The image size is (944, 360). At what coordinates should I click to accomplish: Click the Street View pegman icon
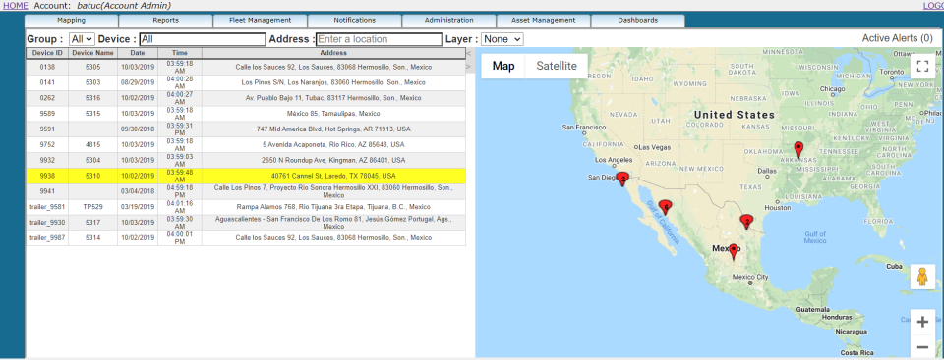pos(922,277)
